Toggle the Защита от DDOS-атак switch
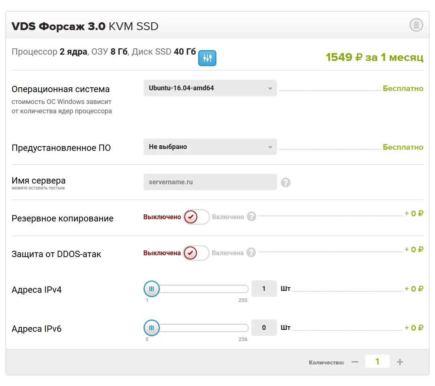This screenshot has height=386, width=435. [x=196, y=253]
